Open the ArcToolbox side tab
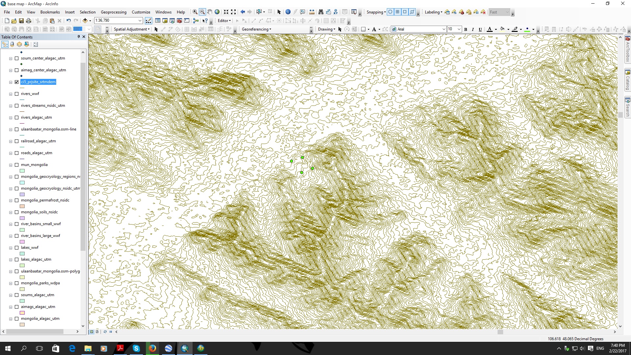631x355 pixels. coord(627,49)
